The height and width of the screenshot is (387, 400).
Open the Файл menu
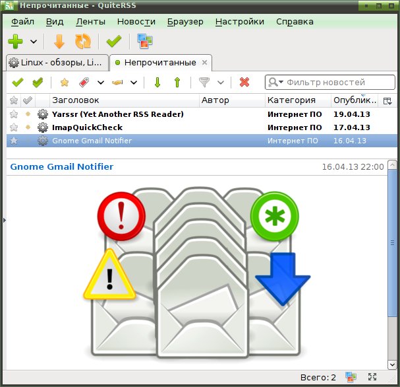(22, 22)
